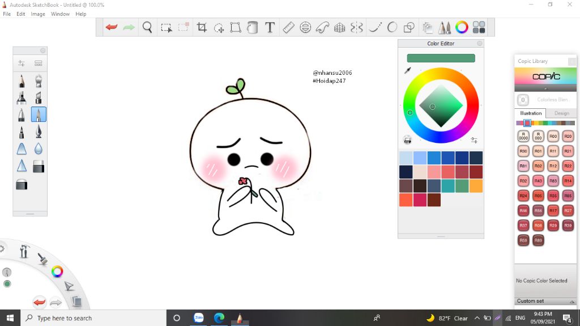580x326 pixels.
Task: Select the Text tool
Action: pyautogui.click(x=270, y=27)
